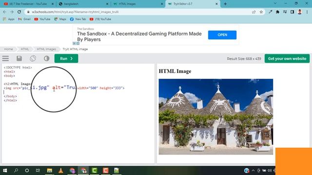Open Task View on the taskbar
The width and height of the screenshot is (312, 175).
38,171
